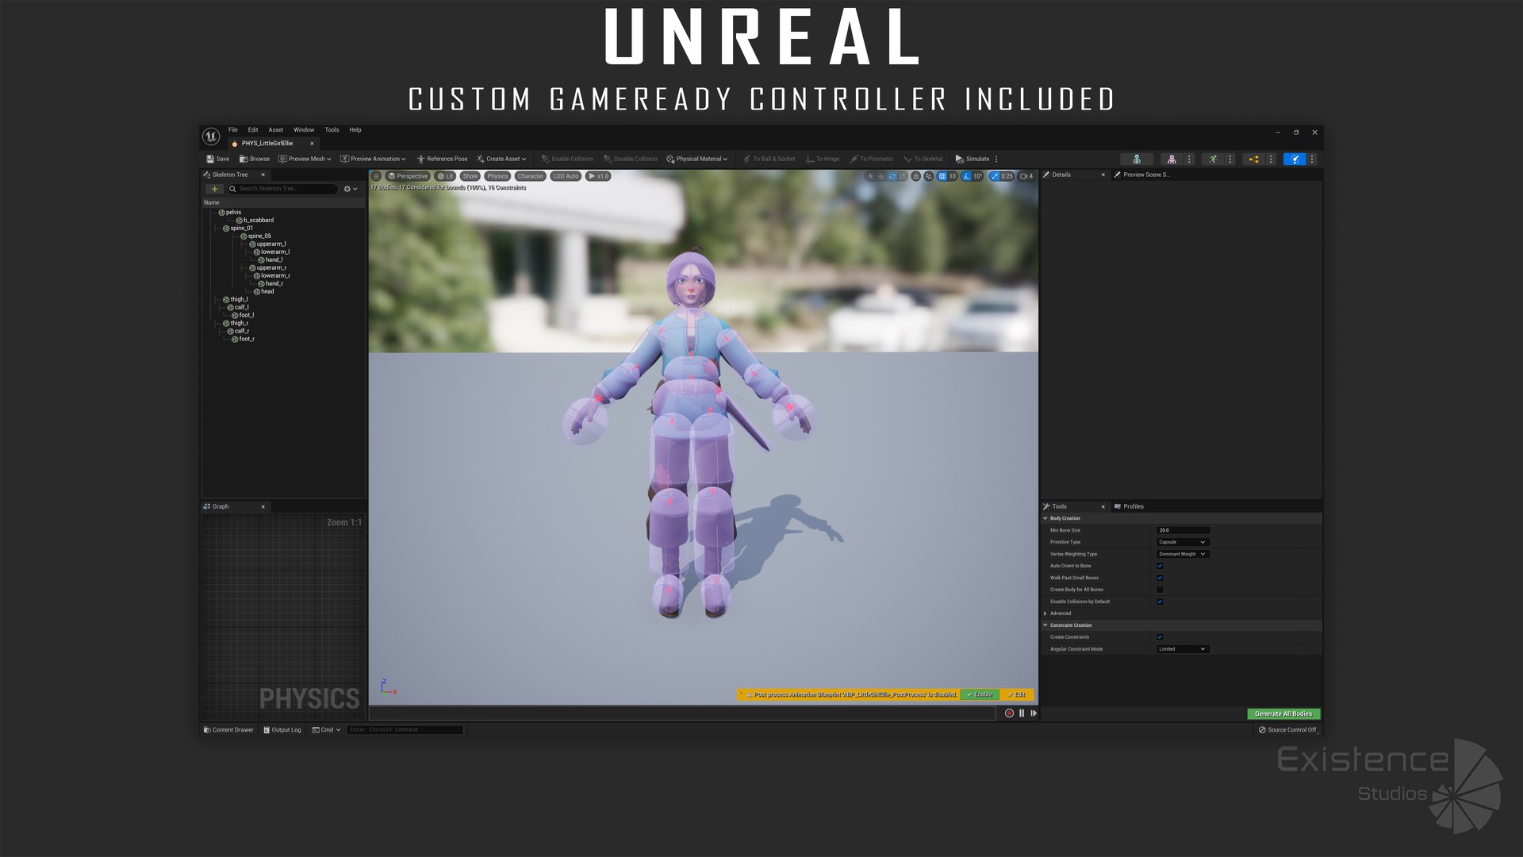Image resolution: width=1523 pixels, height=857 pixels.
Task: Toggle rotation snapping icon
Action: [965, 176]
